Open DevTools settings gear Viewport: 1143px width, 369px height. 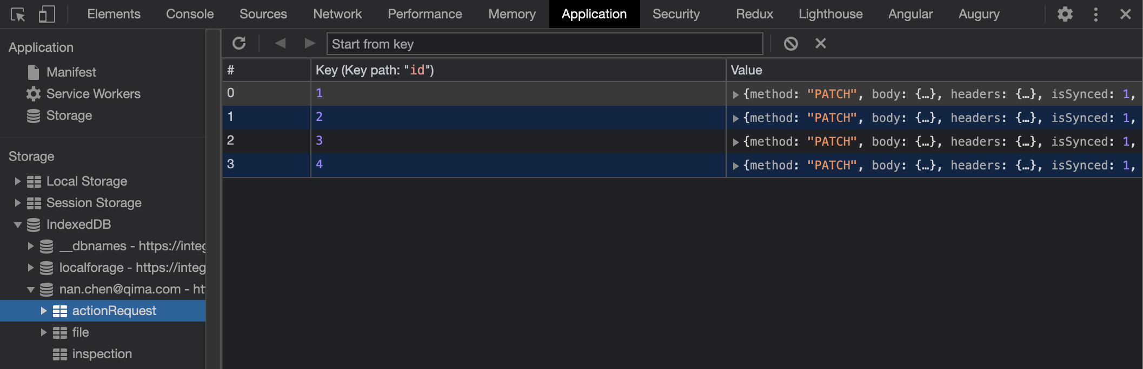pos(1065,15)
